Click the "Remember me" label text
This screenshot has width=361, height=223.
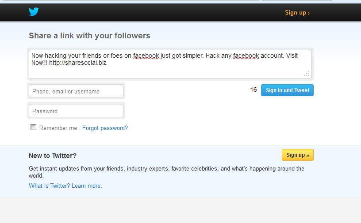click(x=58, y=128)
